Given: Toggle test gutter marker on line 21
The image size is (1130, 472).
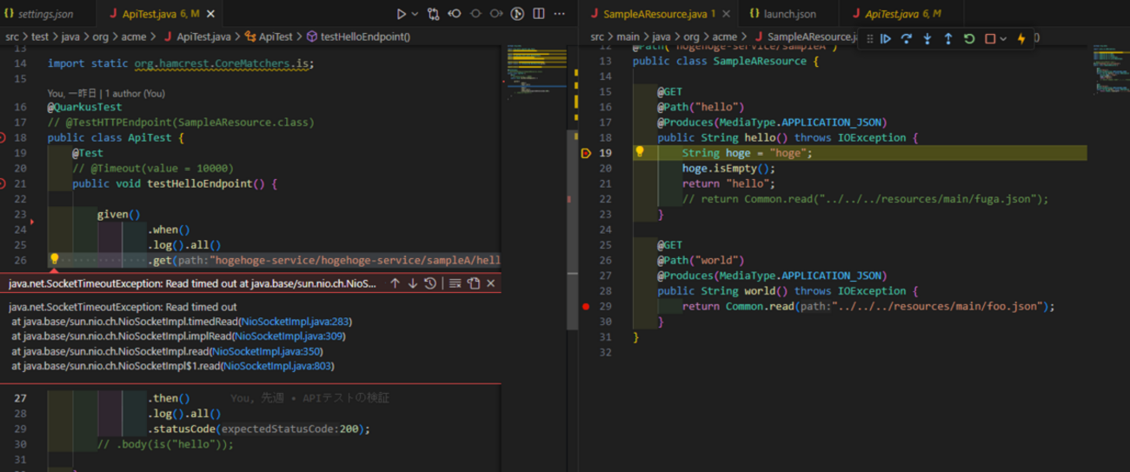Looking at the screenshot, I should click(3, 183).
